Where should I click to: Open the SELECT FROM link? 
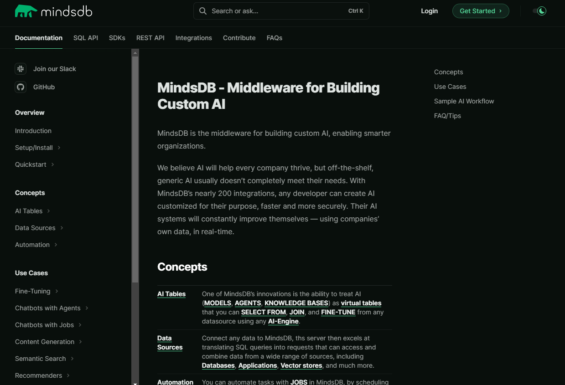point(264,312)
